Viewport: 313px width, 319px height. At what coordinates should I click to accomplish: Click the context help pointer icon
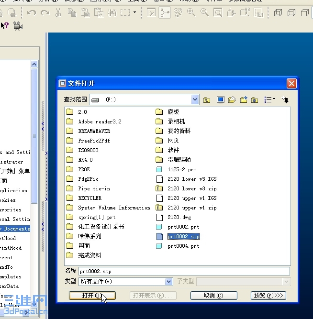5,26
